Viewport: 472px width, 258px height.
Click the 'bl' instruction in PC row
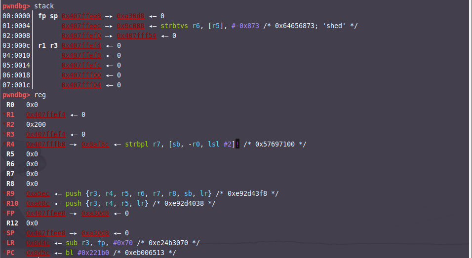pos(69,253)
